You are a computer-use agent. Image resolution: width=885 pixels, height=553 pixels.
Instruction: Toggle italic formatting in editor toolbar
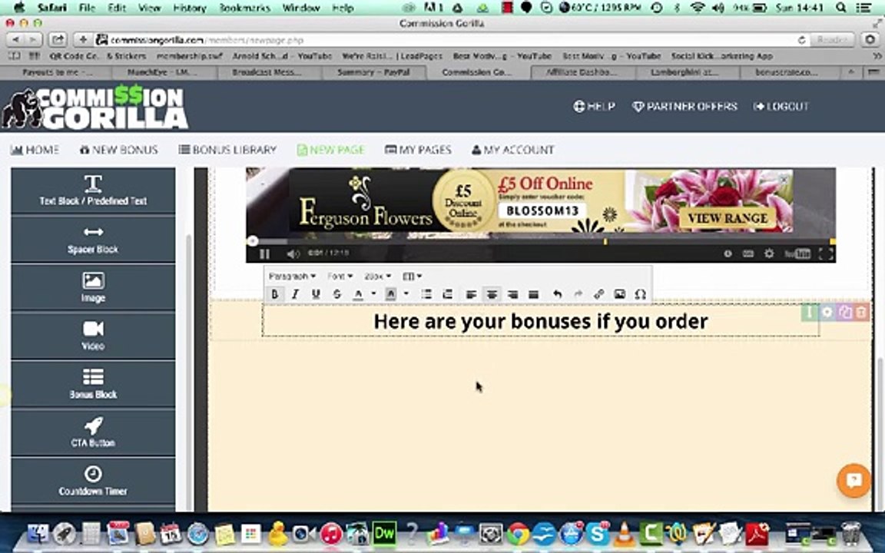(x=295, y=294)
